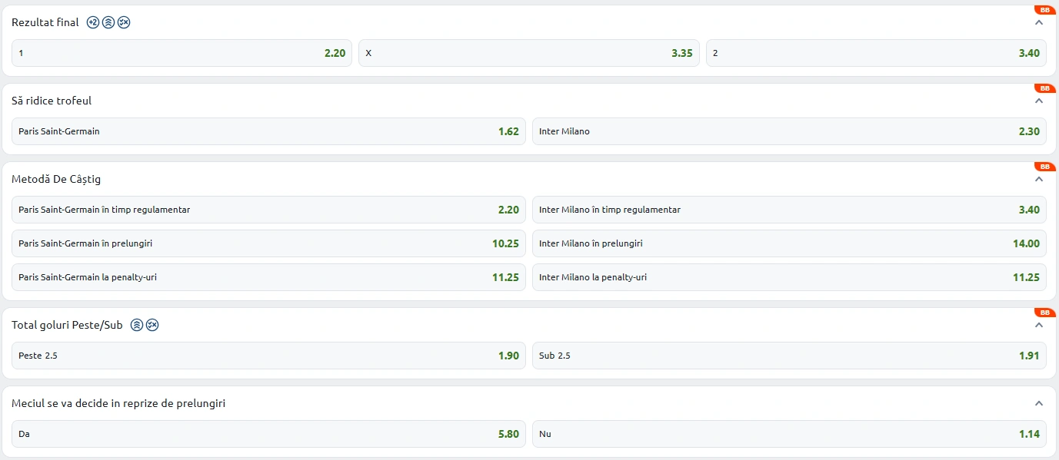Select Da at 5.80 for extra time
Image resolution: width=1059 pixels, height=460 pixels.
(x=269, y=434)
